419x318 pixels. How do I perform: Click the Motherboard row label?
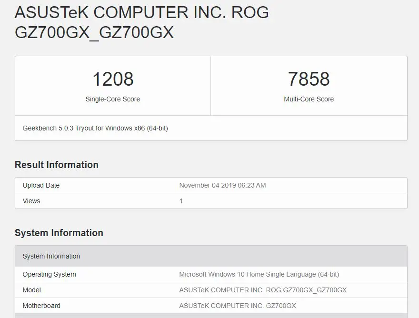point(41,306)
